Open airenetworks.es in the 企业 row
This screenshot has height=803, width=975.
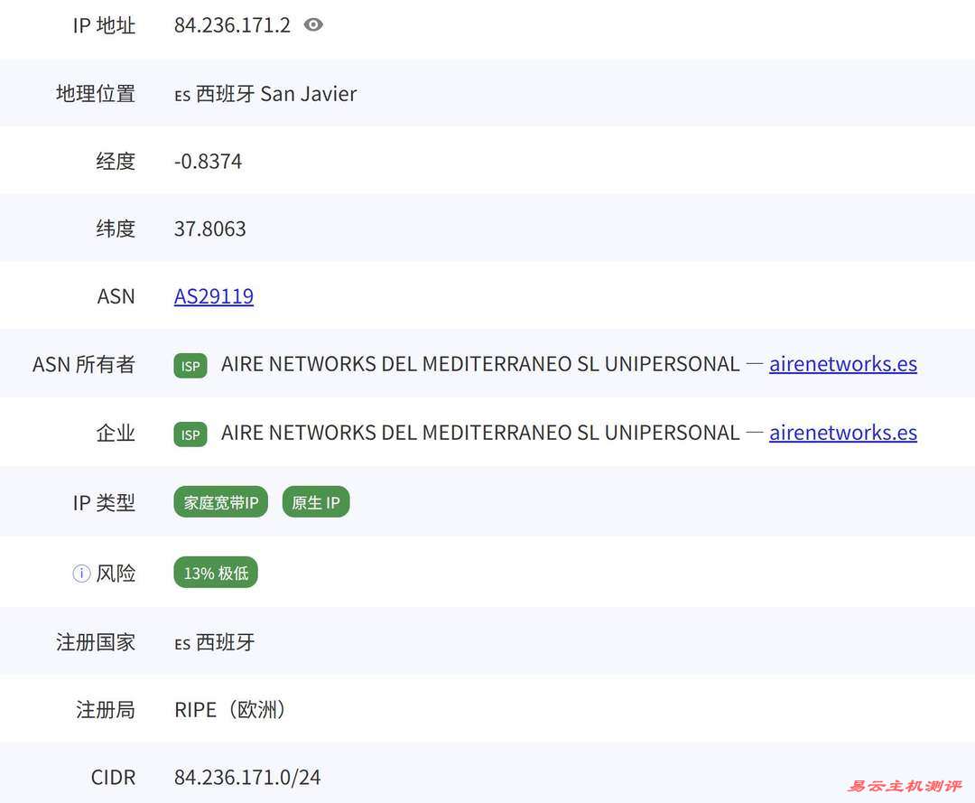click(842, 433)
